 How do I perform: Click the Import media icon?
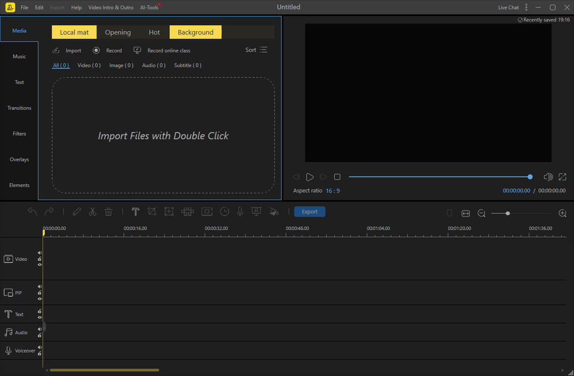point(56,50)
